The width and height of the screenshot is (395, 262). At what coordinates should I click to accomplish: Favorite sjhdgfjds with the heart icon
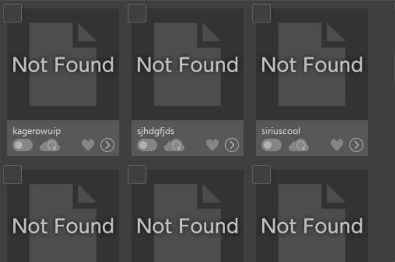[x=213, y=145]
